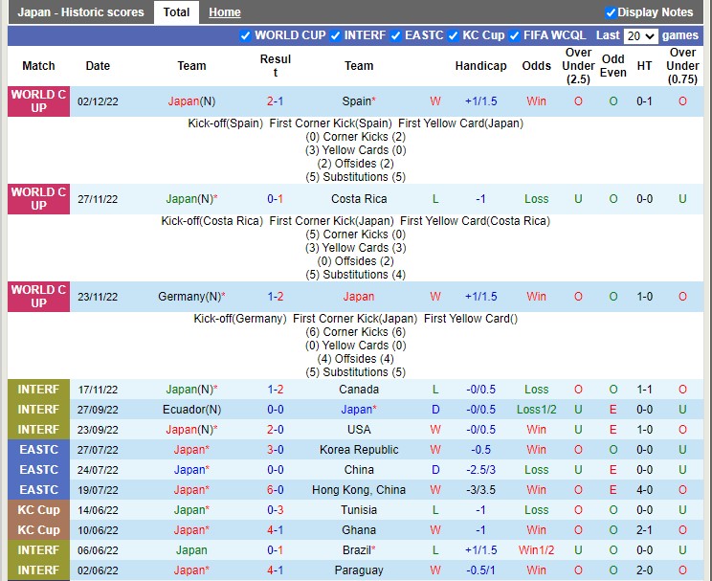Click the Win1/2 odds for Brazil match
Image resolution: width=712 pixels, height=581 pixels.
click(536, 550)
